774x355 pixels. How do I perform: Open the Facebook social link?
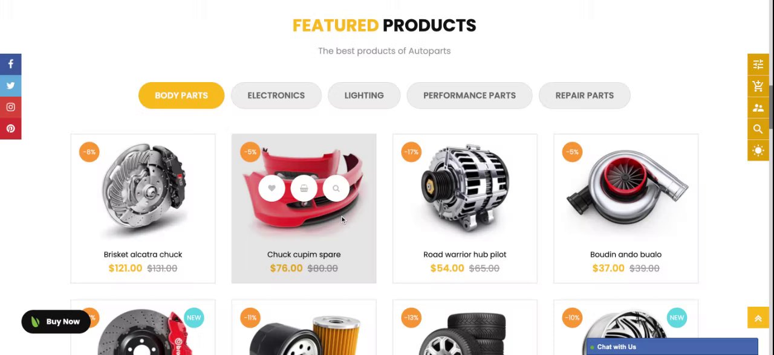tap(10, 64)
